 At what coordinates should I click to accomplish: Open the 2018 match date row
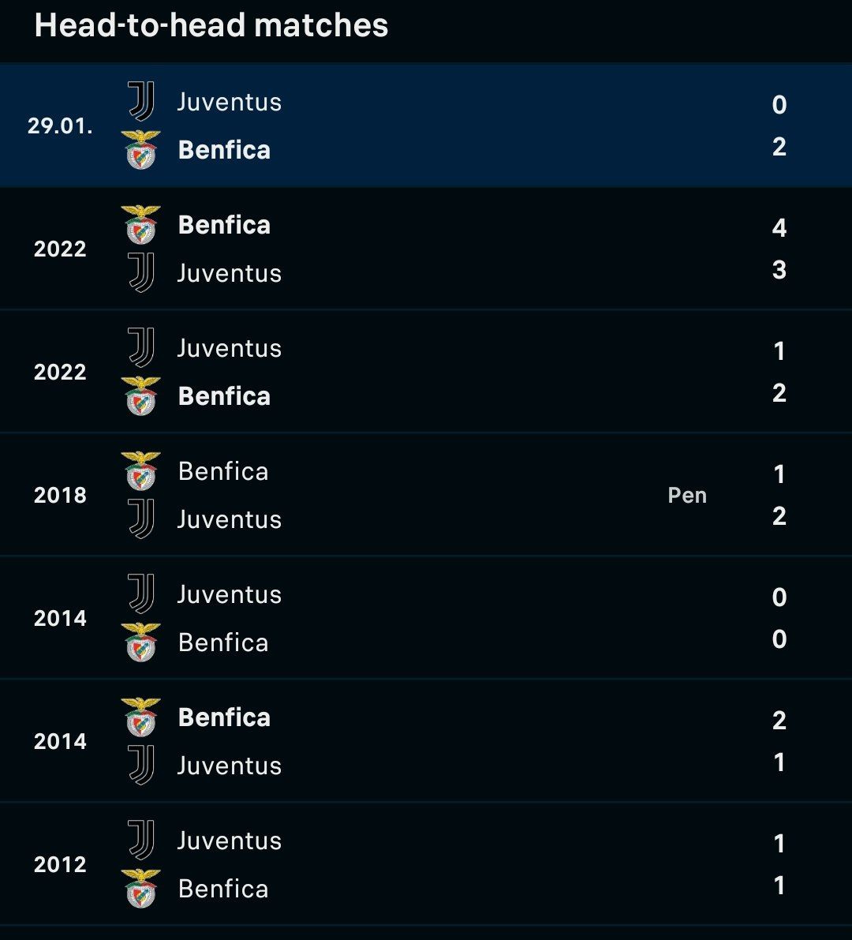click(x=426, y=495)
